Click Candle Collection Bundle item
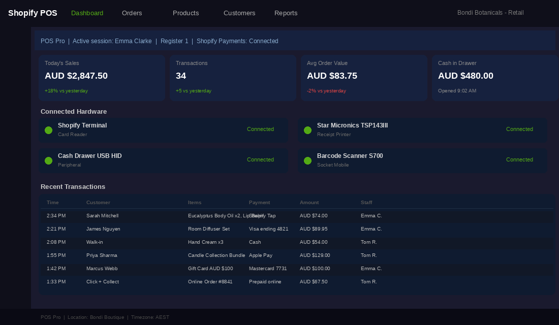 point(216,255)
